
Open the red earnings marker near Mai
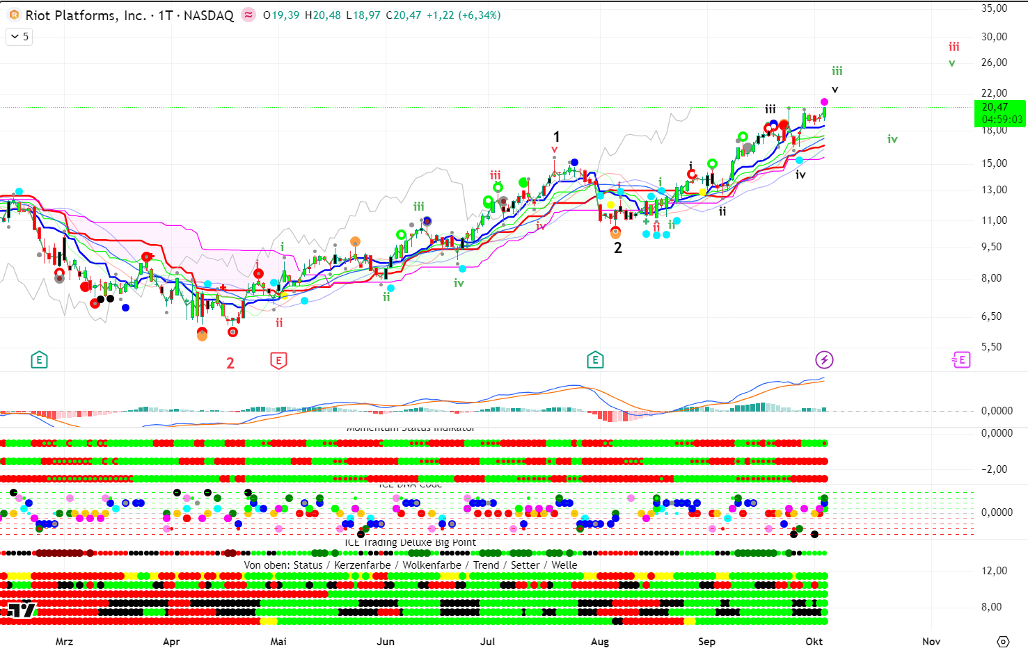click(278, 360)
